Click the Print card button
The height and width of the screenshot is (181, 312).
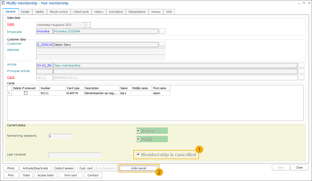pyautogui.click(x=70, y=175)
